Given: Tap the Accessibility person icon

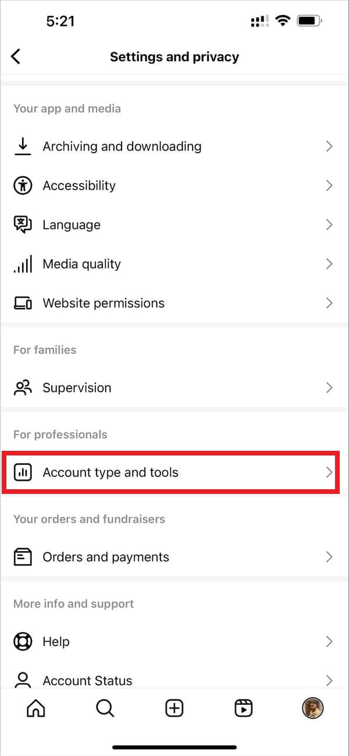Looking at the screenshot, I should click(x=23, y=186).
